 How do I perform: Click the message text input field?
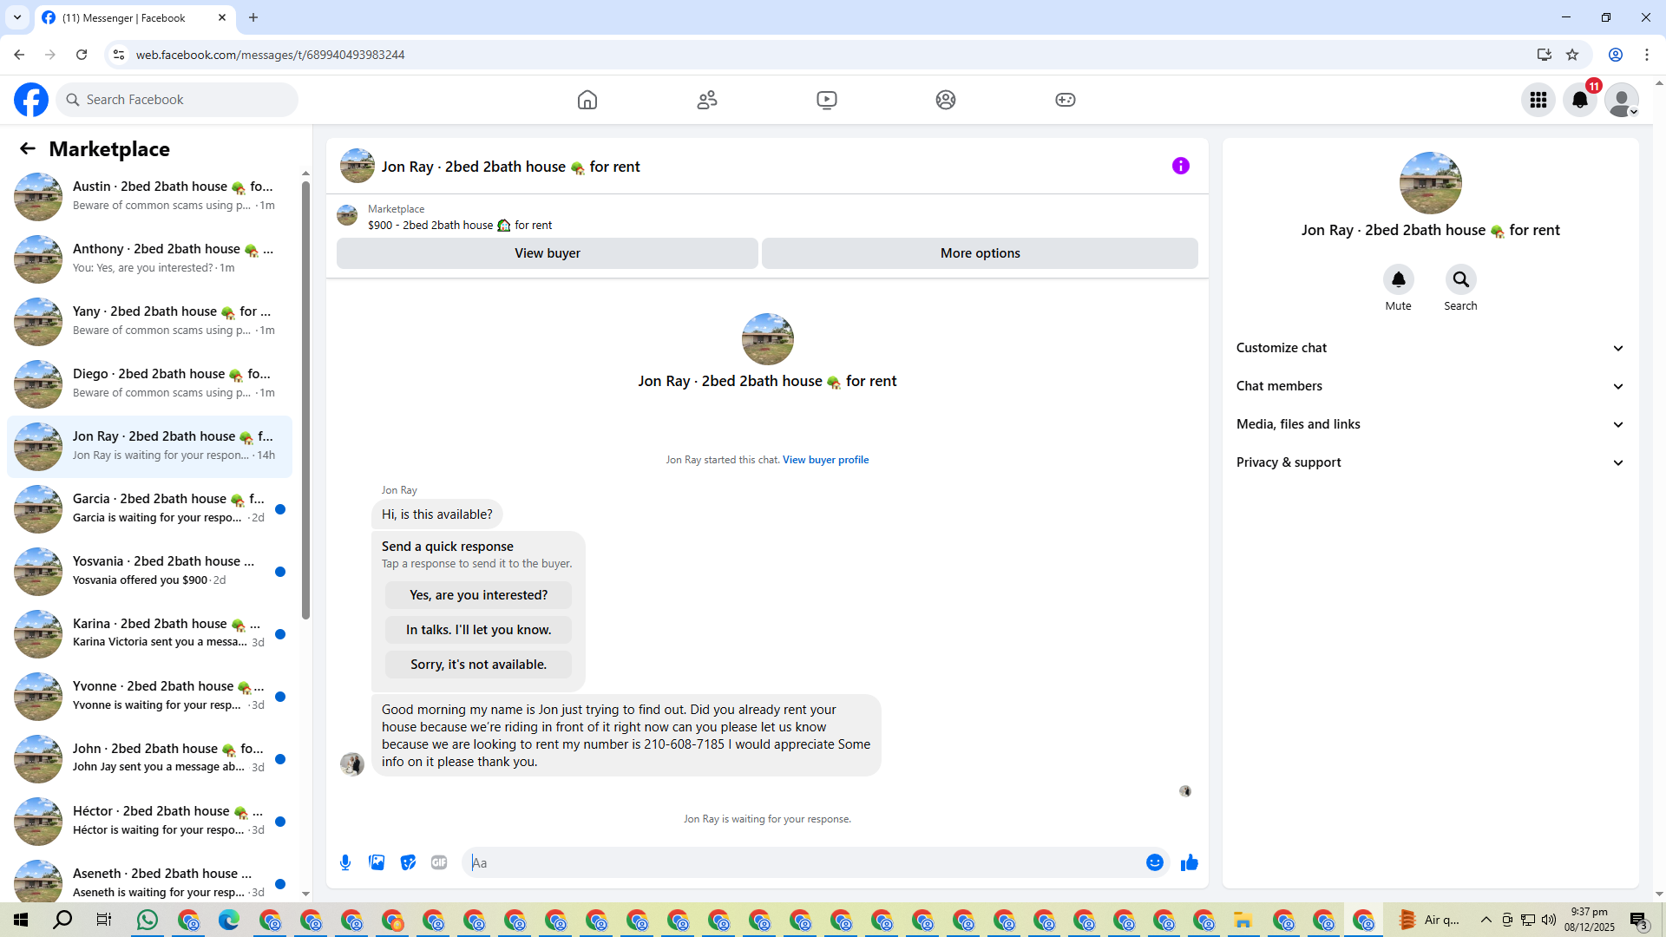click(x=803, y=862)
